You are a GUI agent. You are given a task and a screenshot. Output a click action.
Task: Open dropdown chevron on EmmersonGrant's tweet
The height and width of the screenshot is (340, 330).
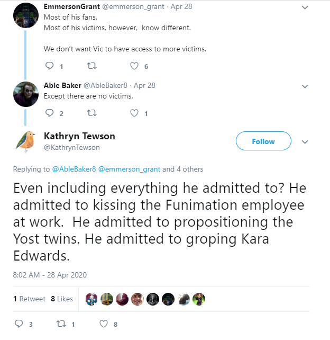(305, 7)
